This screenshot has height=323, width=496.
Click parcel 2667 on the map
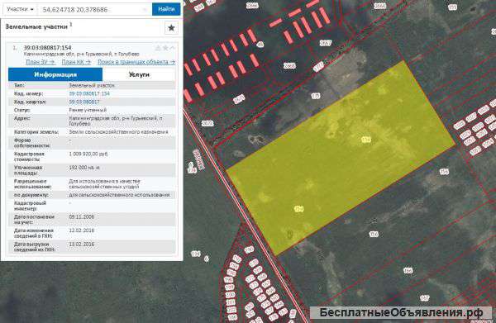pyautogui.click(x=326, y=43)
